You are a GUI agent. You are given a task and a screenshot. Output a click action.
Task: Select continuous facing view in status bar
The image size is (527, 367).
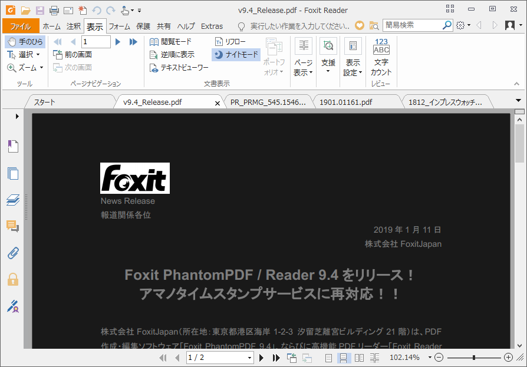tap(375, 358)
